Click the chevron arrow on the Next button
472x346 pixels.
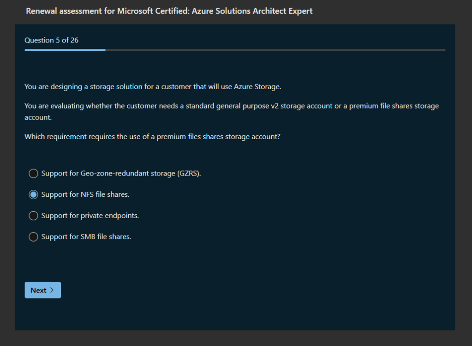[x=52, y=290]
